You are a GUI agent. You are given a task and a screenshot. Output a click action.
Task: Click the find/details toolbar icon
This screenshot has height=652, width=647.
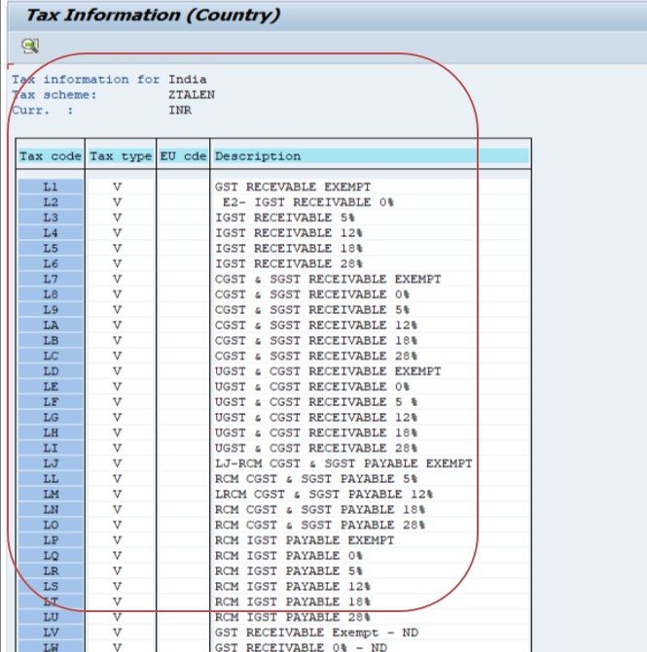pyautogui.click(x=30, y=46)
